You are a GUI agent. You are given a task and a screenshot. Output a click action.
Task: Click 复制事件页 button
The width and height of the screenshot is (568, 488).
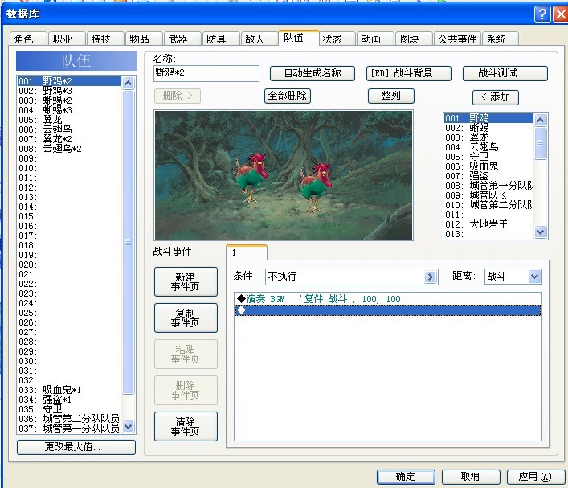coord(186,318)
